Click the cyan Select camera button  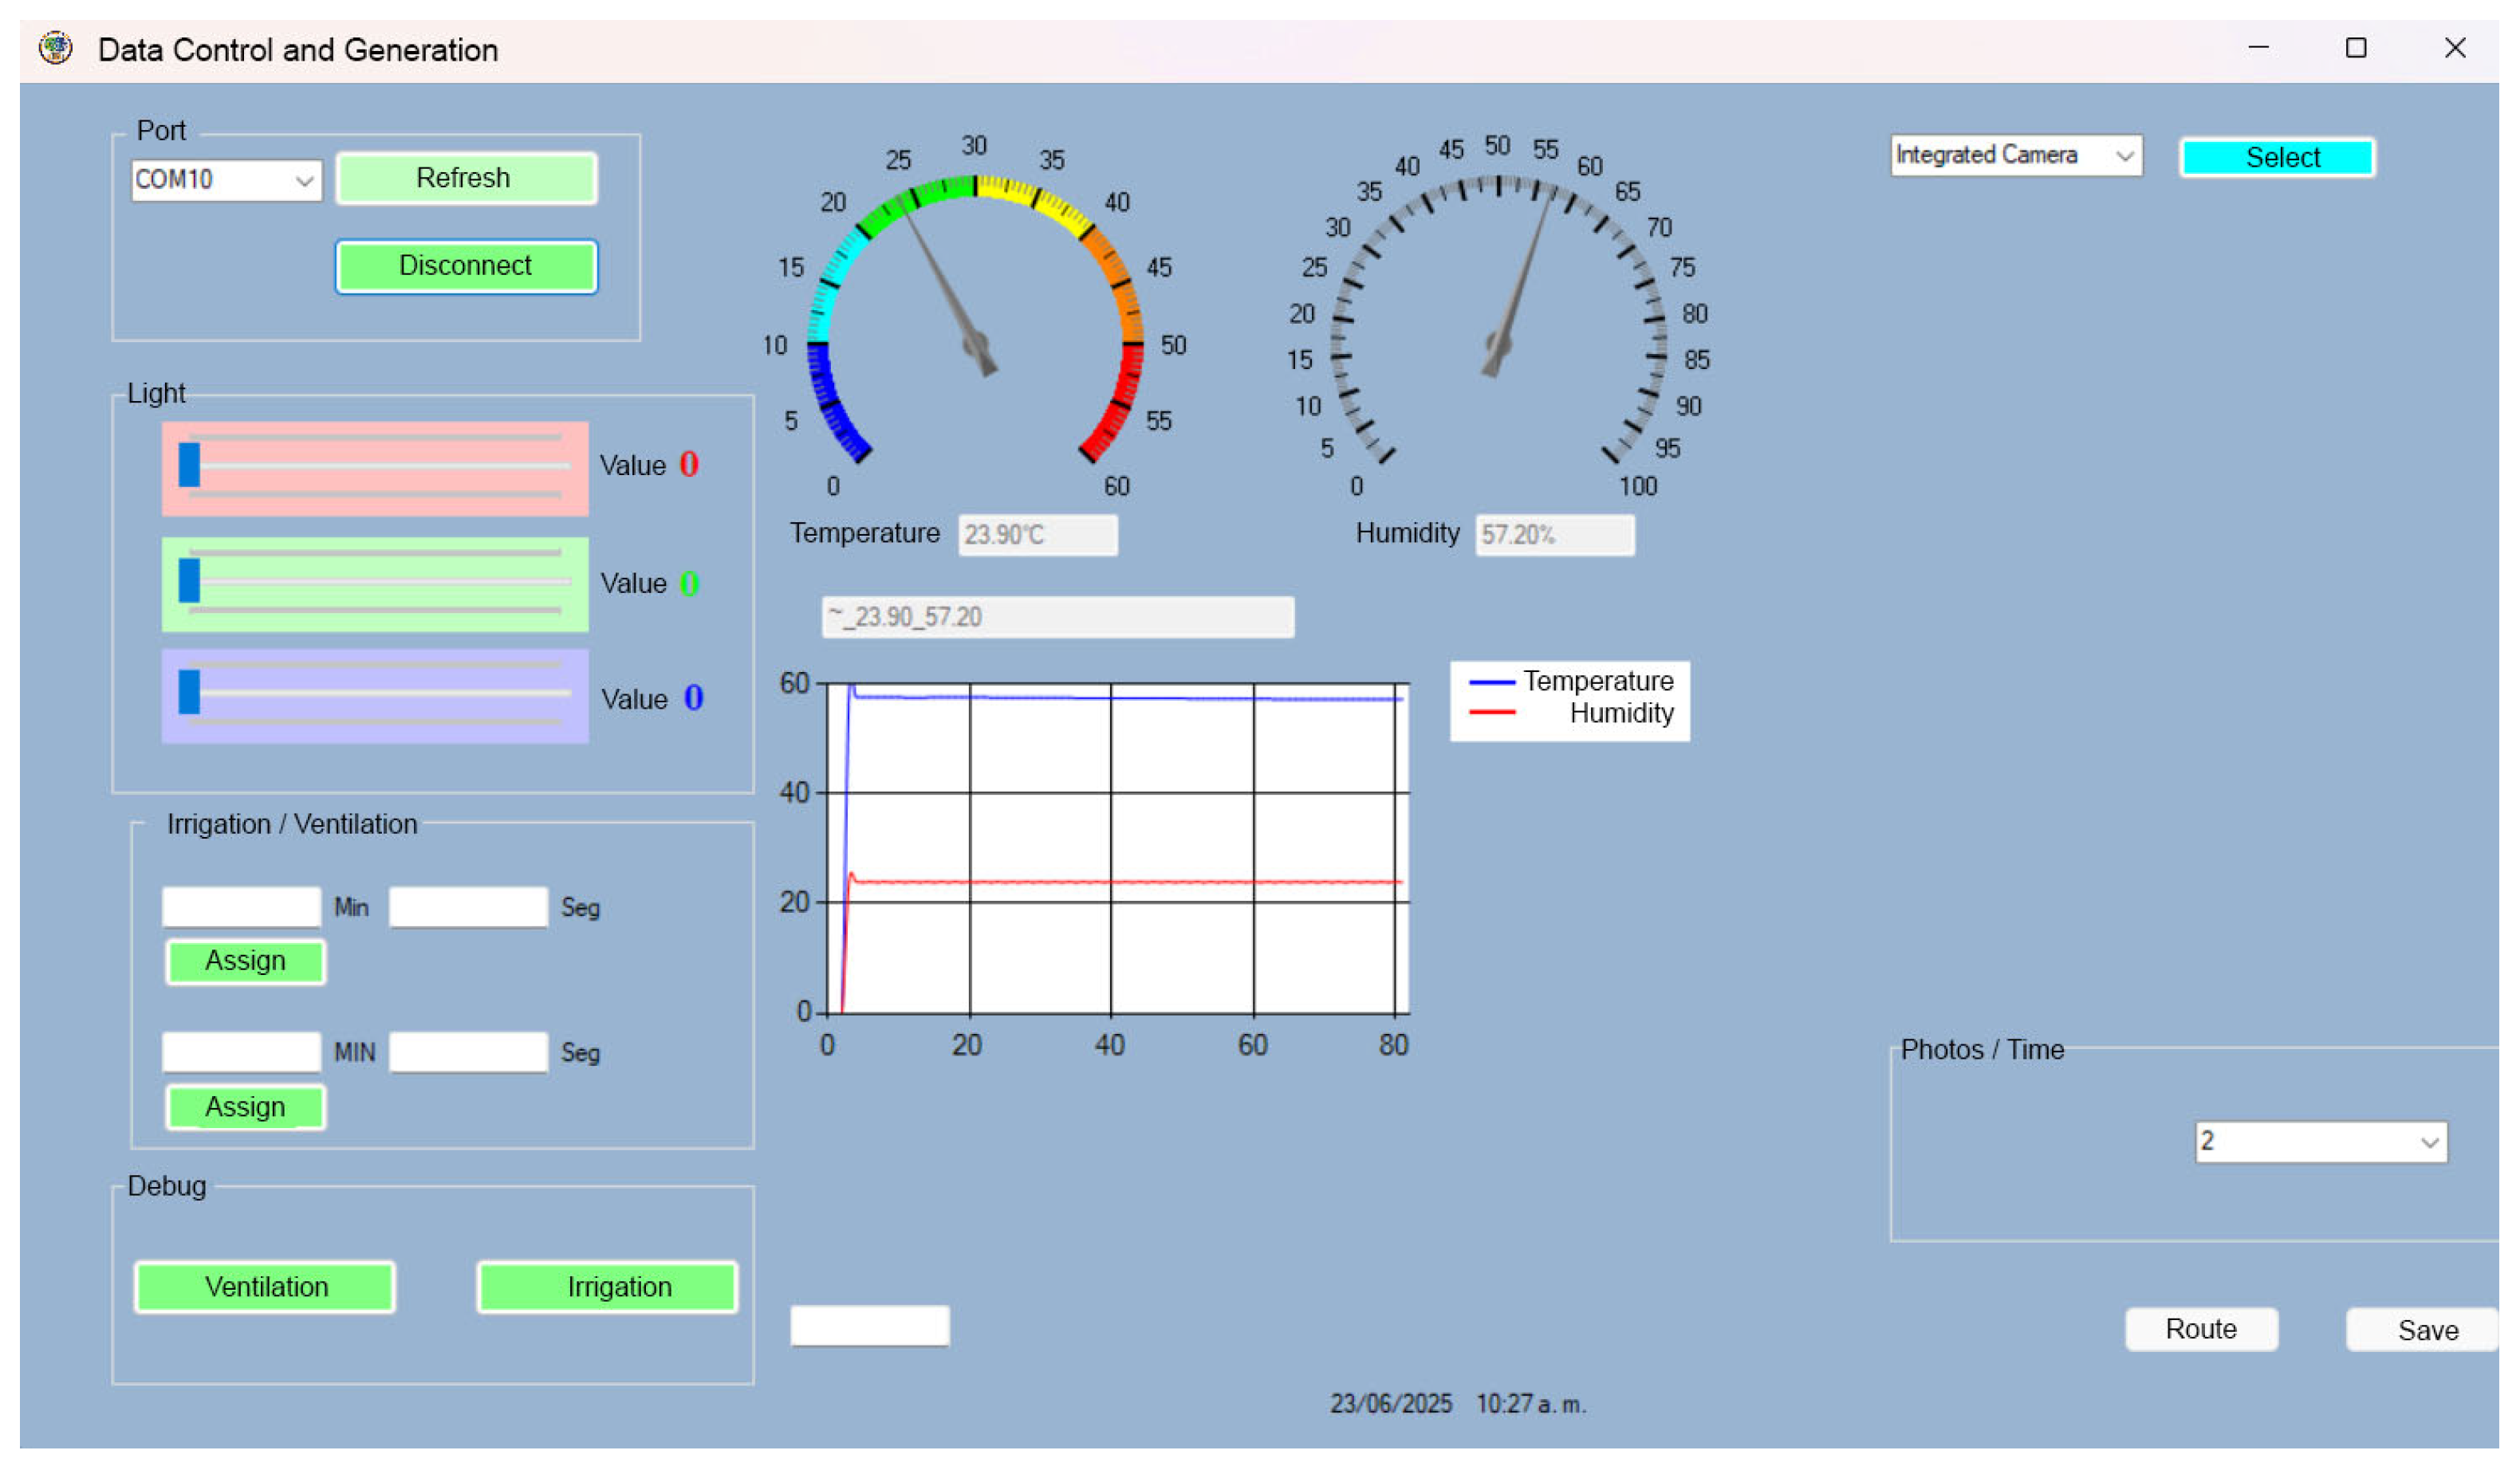click(2278, 158)
